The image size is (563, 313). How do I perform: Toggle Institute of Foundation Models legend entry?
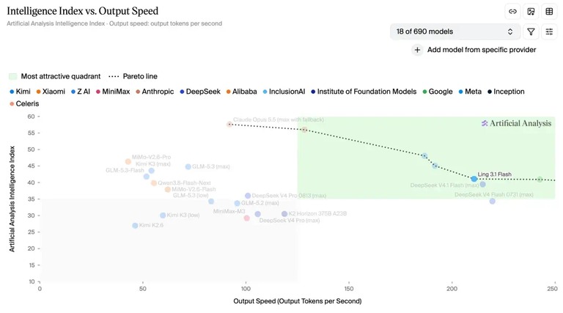364,92
